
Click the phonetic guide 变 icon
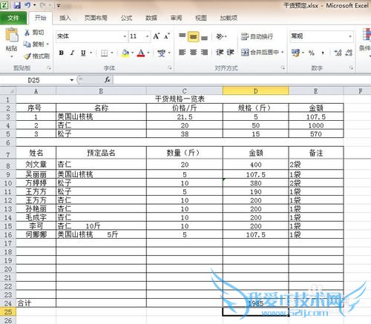click(x=162, y=53)
